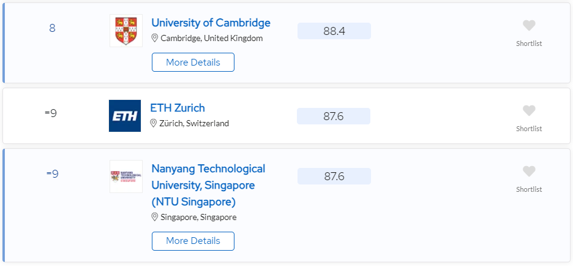Click More Details under University of Cambridge
The image size is (573, 266).
(193, 62)
